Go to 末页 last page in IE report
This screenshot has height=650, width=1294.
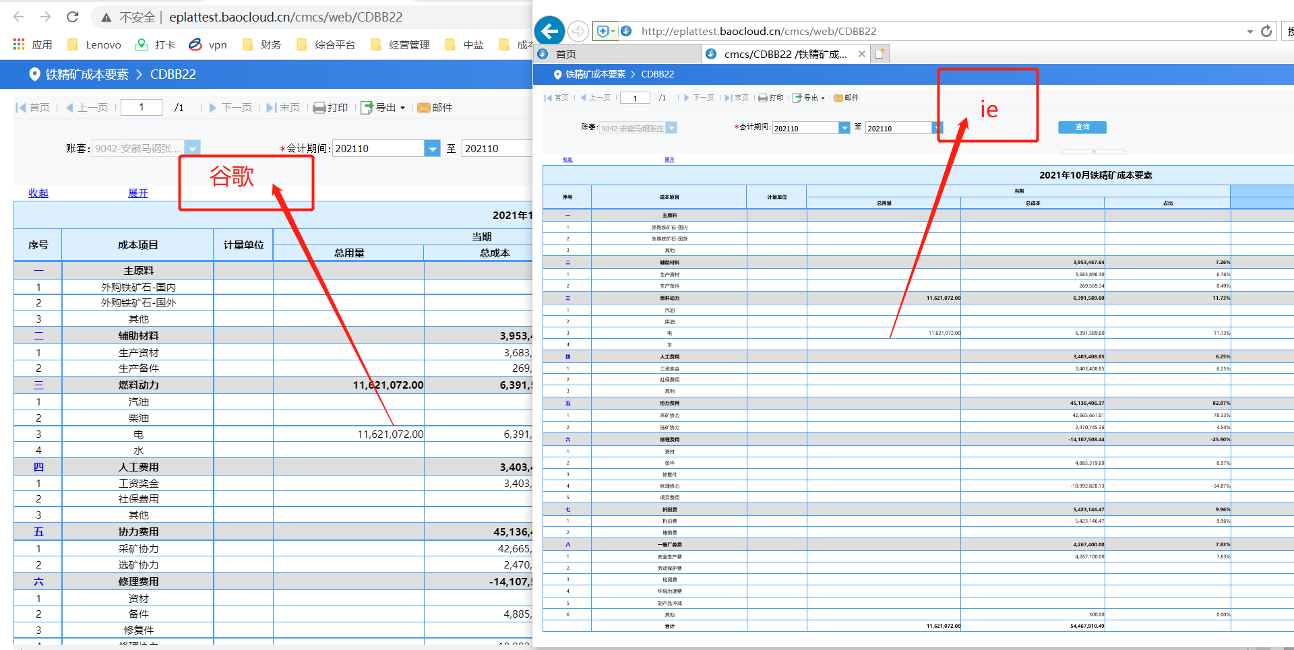[x=737, y=98]
